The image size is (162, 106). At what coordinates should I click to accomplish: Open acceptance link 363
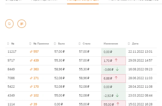coord(36,69)
